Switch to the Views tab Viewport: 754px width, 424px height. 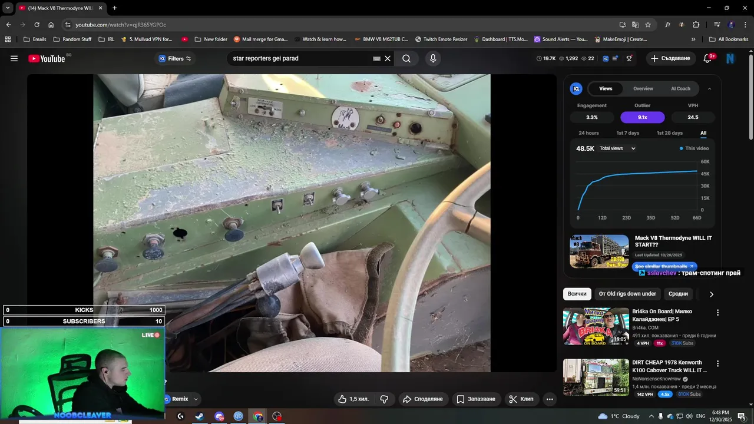pyautogui.click(x=606, y=88)
